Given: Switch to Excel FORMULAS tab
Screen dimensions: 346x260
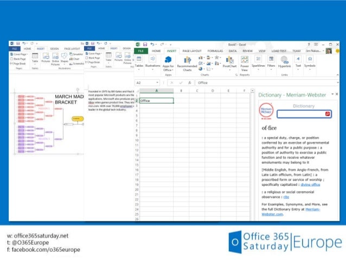Looking at the screenshot, I should click(215, 51).
